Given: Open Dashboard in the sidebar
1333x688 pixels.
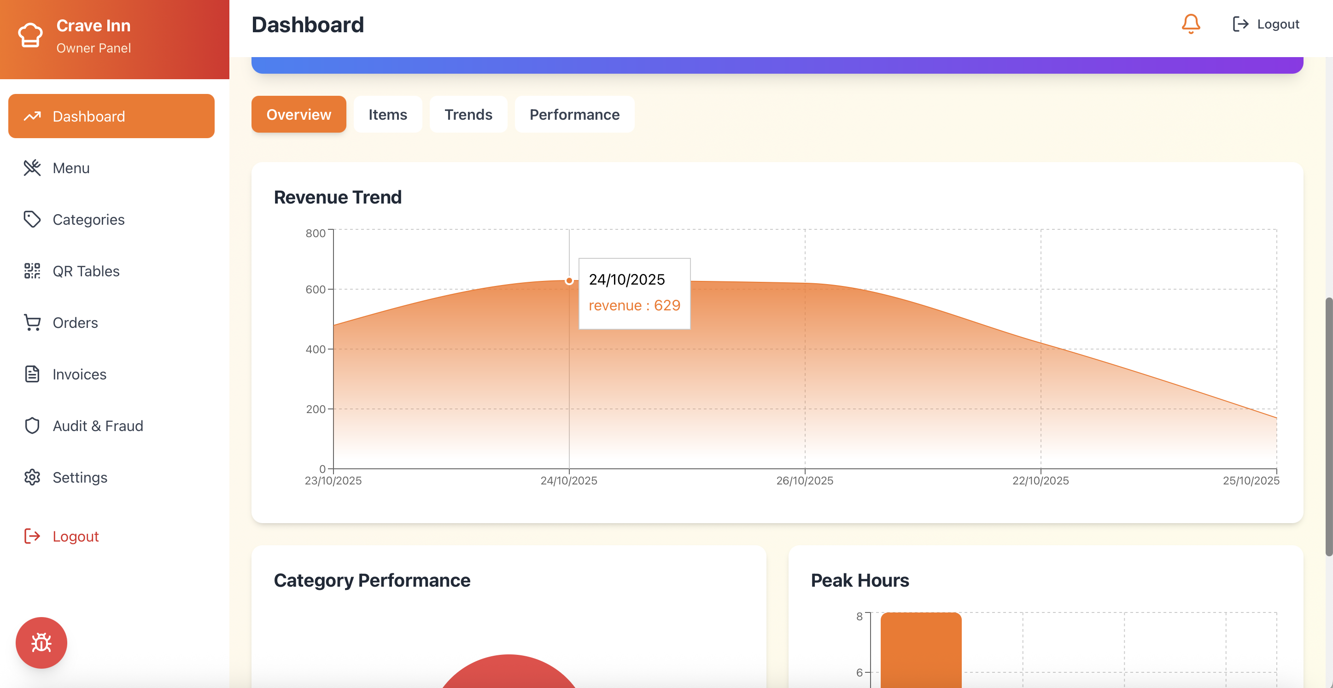Looking at the screenshot, I should [111, 116].
